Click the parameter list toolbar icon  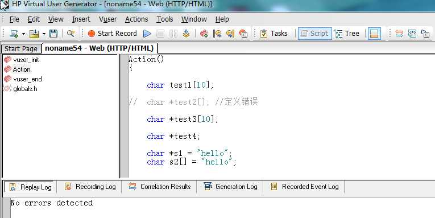[x=412, y=34]
